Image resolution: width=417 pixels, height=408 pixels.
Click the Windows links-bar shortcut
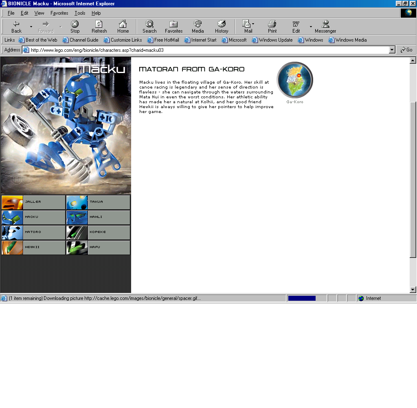click(310, 40)
